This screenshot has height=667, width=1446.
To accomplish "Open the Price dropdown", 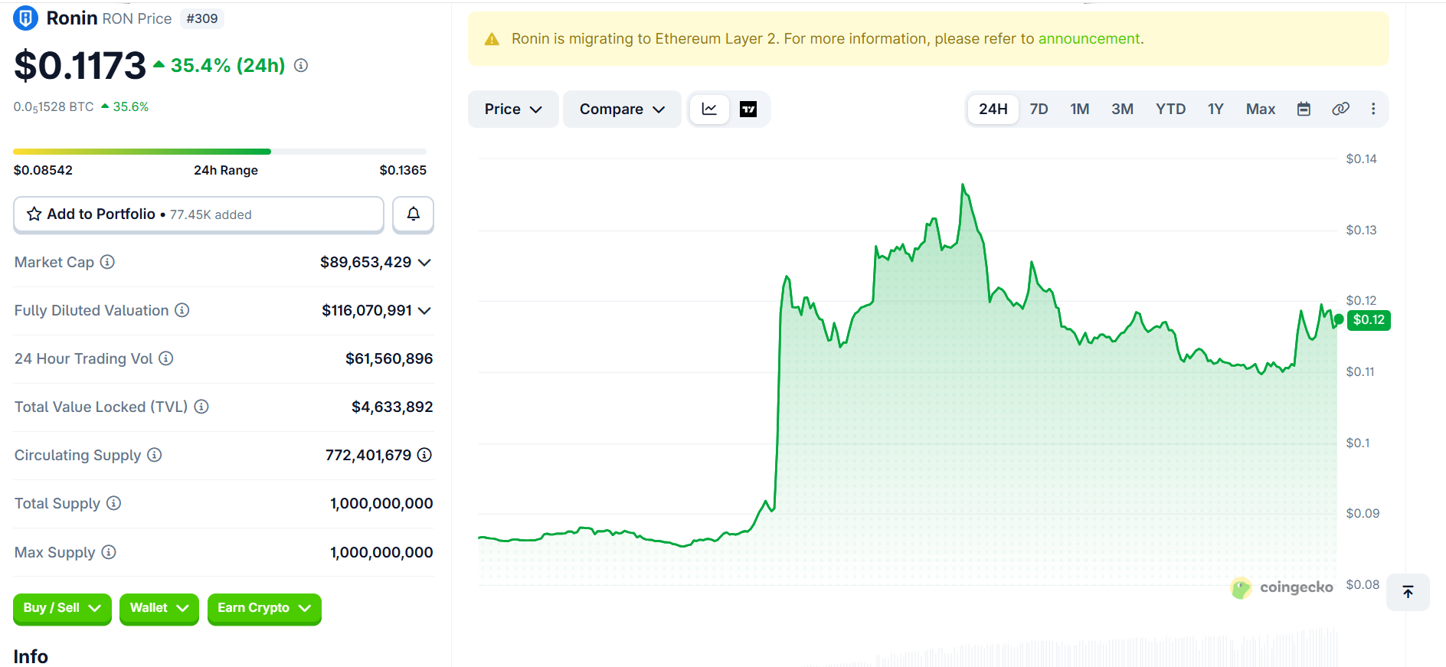I will [x=513, y=110].
